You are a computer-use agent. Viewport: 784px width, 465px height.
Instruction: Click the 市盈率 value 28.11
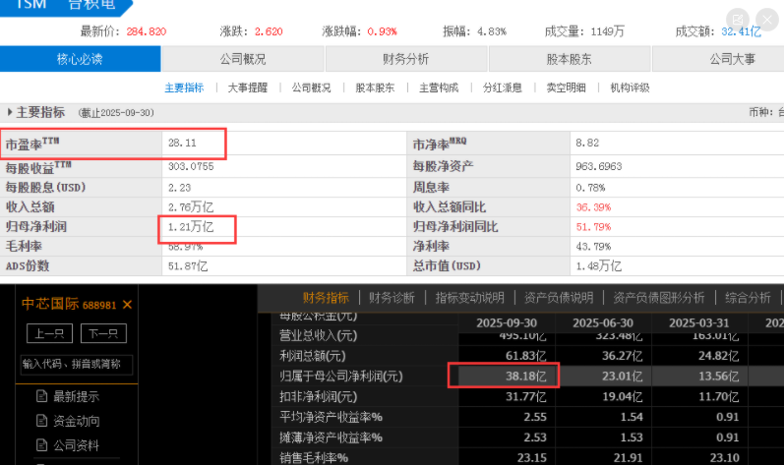coord(182,143)
